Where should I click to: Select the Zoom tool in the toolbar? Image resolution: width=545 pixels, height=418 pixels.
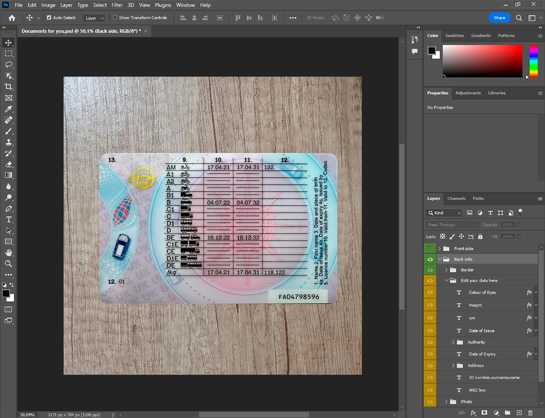[x=9, y=264]
